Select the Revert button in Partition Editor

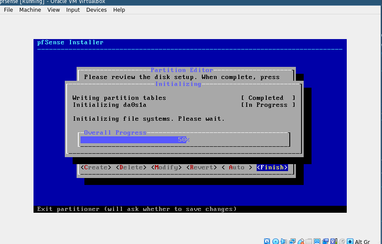click(201, 168)
